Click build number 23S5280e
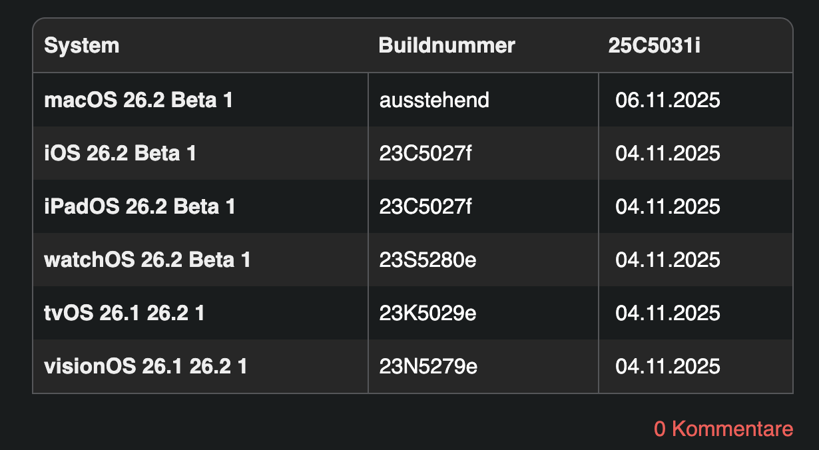The image size is (819, 450). coord(427,260)
